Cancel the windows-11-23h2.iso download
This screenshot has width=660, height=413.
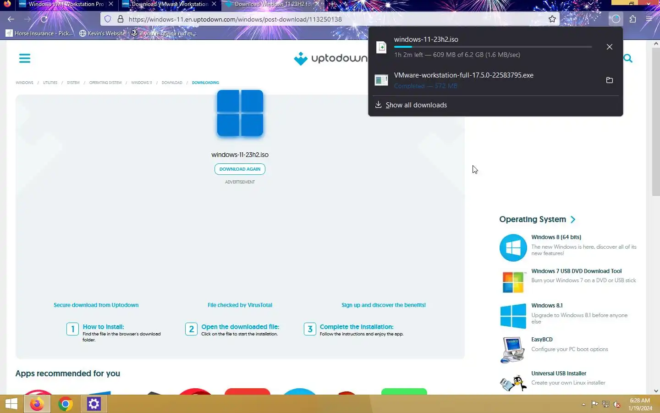coord(610,47)
